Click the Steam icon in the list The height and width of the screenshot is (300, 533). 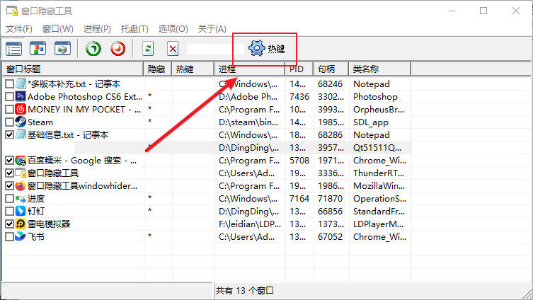click(x=21, y=122)
